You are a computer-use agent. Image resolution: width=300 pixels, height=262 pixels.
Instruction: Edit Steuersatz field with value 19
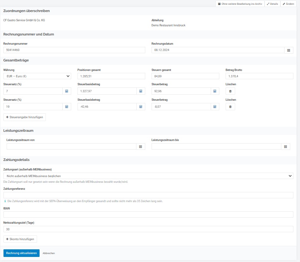point(33,107)
